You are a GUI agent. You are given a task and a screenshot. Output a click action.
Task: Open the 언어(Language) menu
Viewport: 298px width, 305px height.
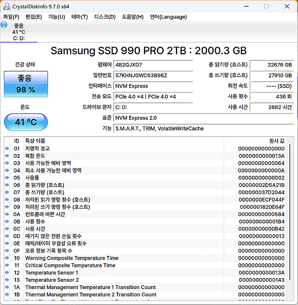(x=168, y=17)
